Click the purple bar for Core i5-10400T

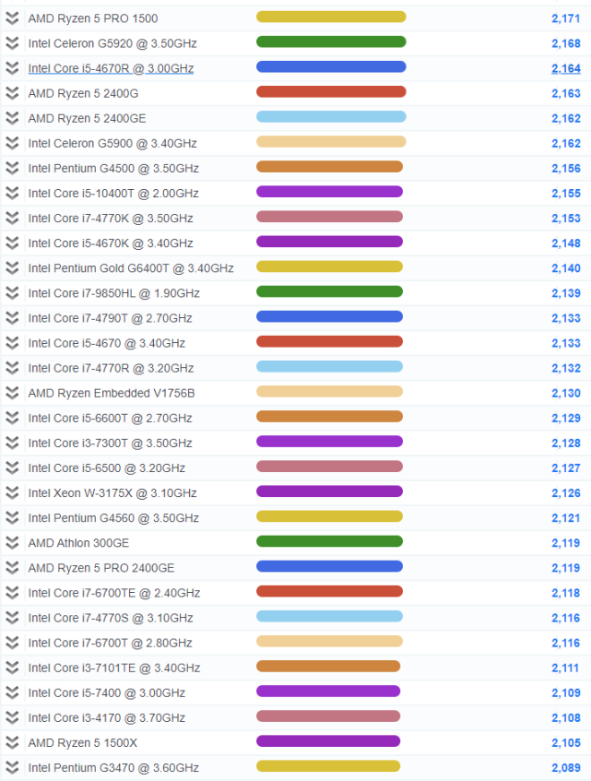[x=329, y=192]
